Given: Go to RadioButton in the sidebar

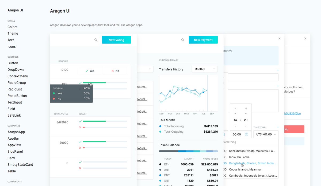Looking at the screenshot, I should point(17,96).
